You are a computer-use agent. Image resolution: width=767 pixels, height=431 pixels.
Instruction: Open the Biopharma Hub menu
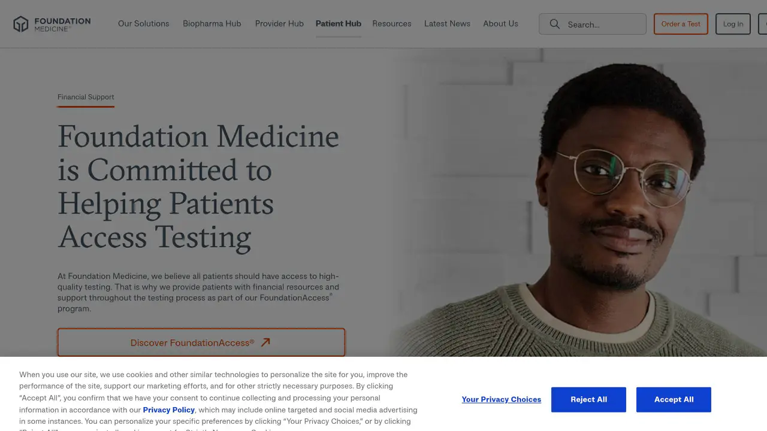[x=212, y=24]
